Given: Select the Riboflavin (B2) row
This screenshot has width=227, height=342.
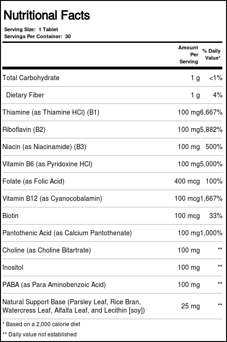Looking at the screenshot, I should tap(113, 130).
